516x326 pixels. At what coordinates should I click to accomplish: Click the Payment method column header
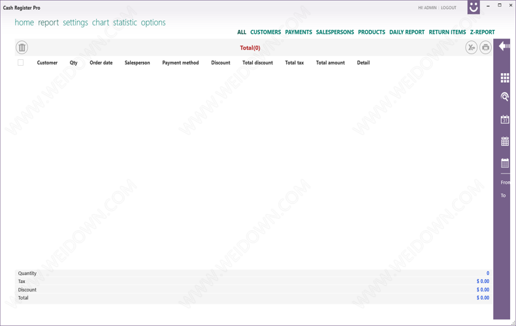(180, 63)
